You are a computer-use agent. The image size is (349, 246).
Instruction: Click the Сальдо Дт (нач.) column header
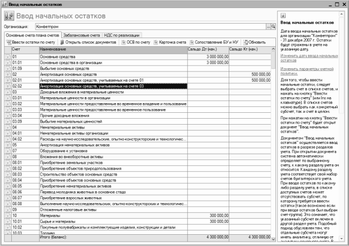tap(208, 50)
